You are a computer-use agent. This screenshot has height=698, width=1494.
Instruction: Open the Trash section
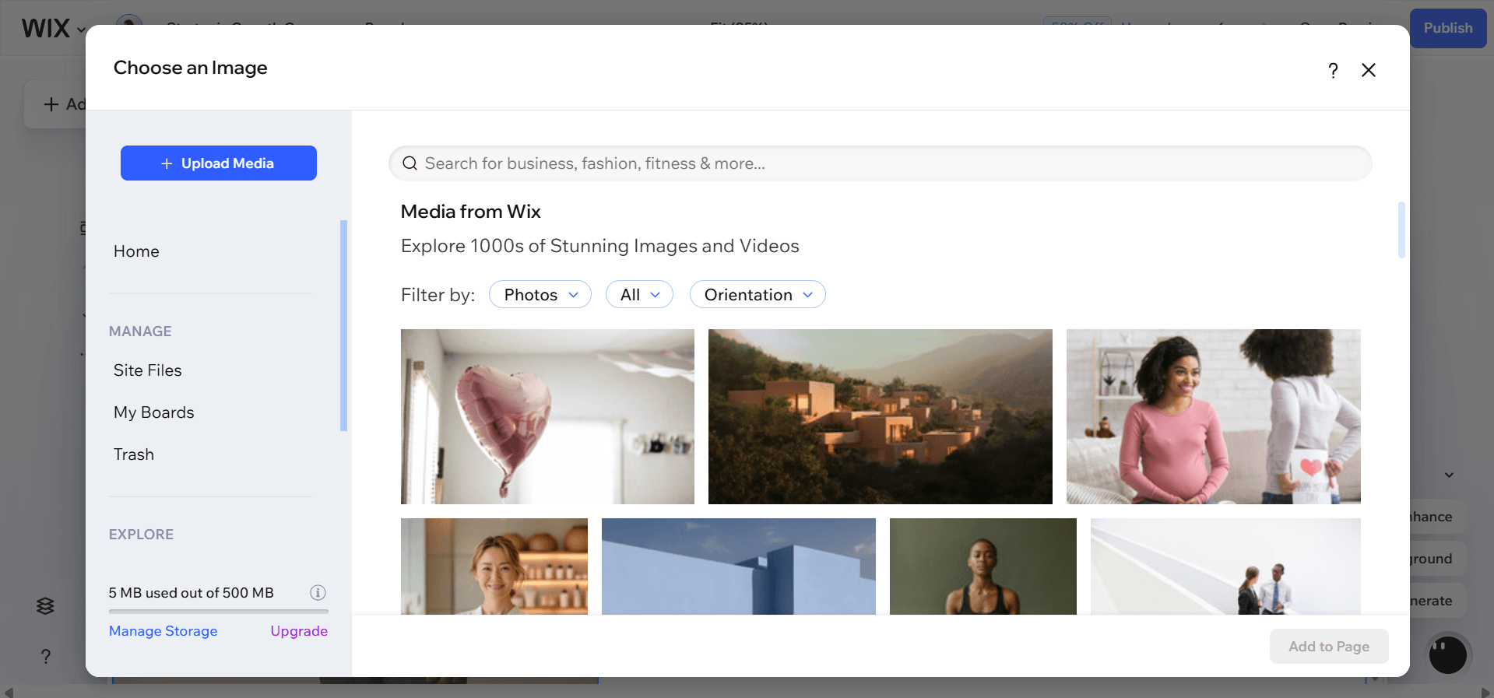(x=134, y=454)
